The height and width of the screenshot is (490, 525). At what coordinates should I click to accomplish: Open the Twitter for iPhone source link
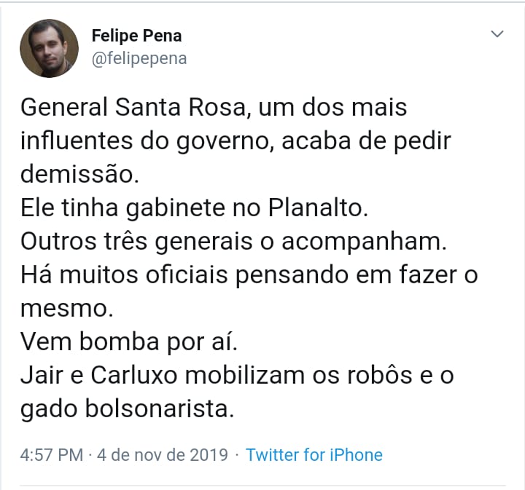pyautogui.click(x=314, y=455)
